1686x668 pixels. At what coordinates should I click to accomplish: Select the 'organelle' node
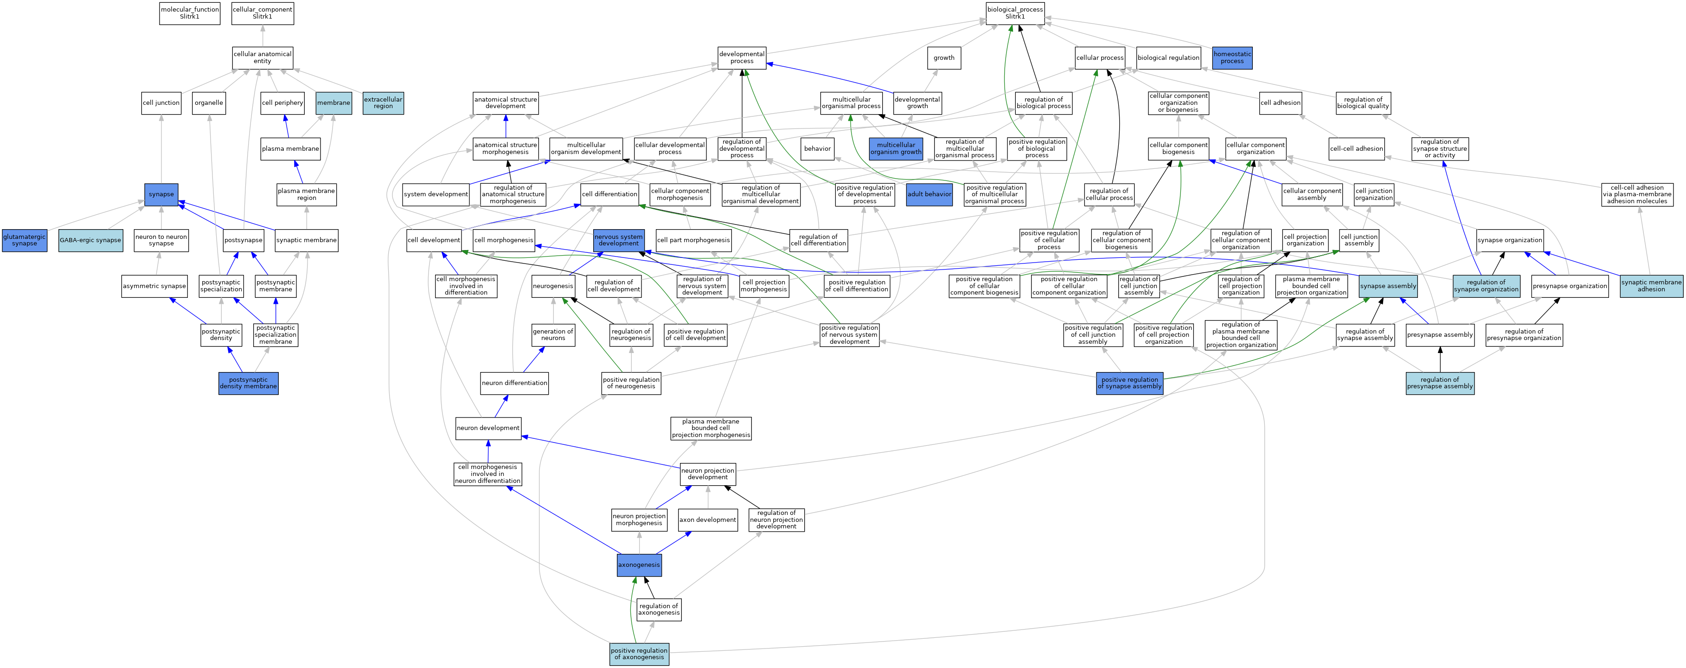pyautogui.click(x=209, y=103)
